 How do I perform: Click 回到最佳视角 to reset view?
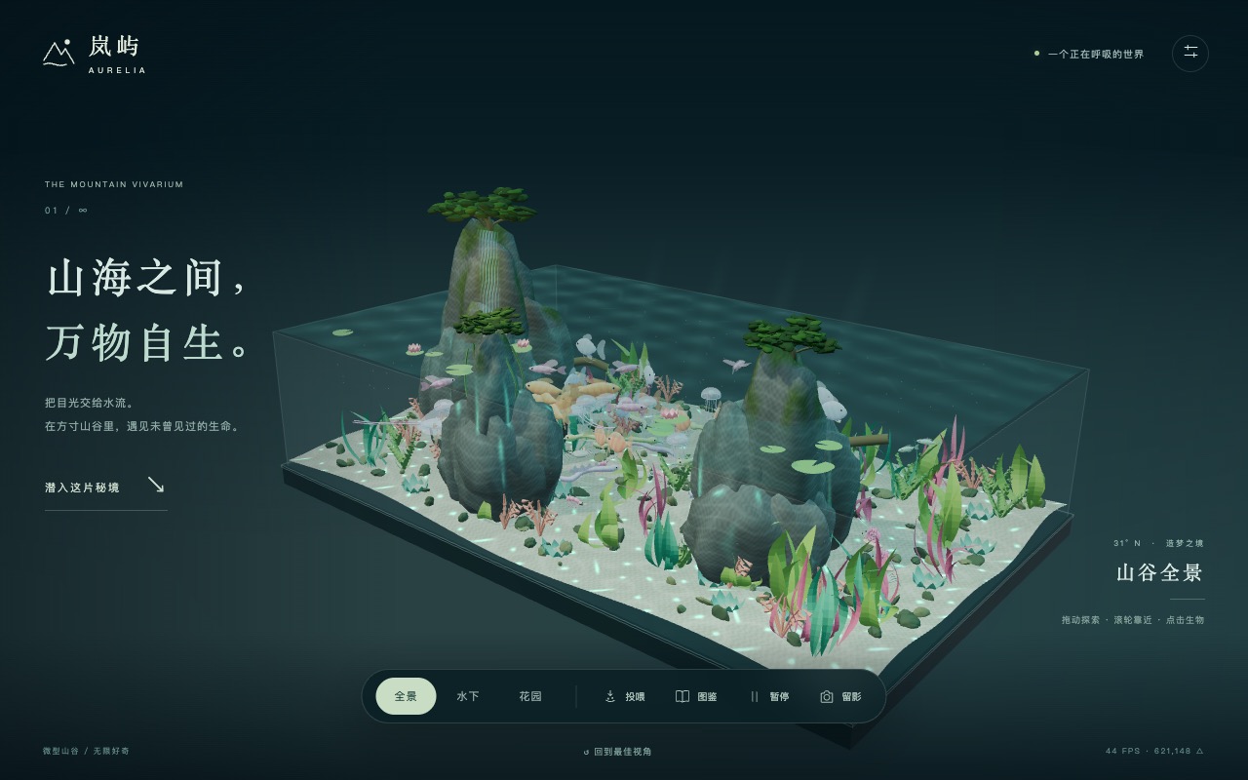(617, 752)
